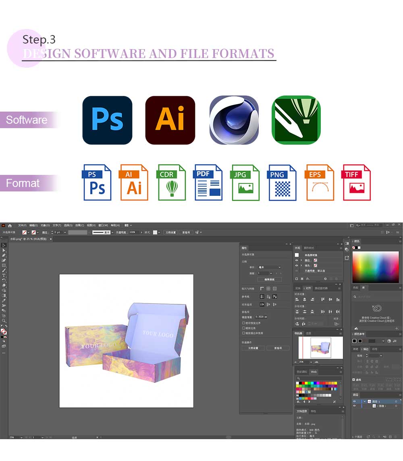Click 文档设置 button in the top control bar
Viewport: 403px width, 461px height.
(170, 232)
